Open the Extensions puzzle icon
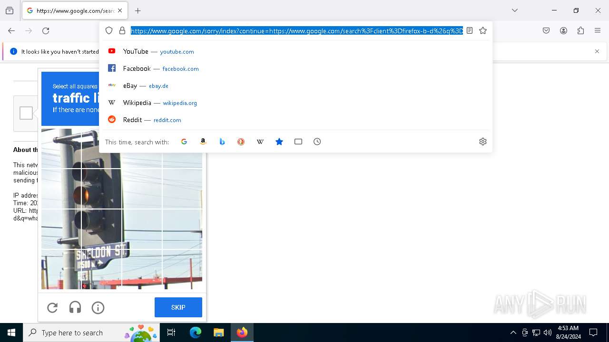Image resolution: width=609 pixels, height=342 pixels. [580, 31]
